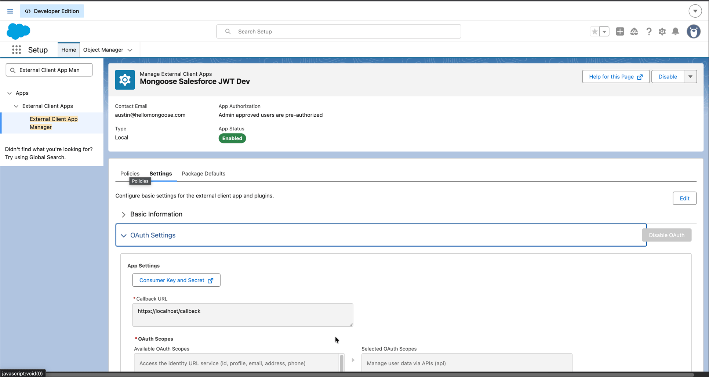Click the Developer Edition badge
The height and width of the screenshot is (377, 709).
coord(52,11)
